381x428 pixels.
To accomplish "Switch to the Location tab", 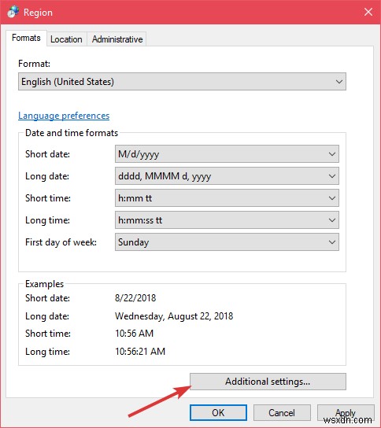I will [x=66, y=39].
